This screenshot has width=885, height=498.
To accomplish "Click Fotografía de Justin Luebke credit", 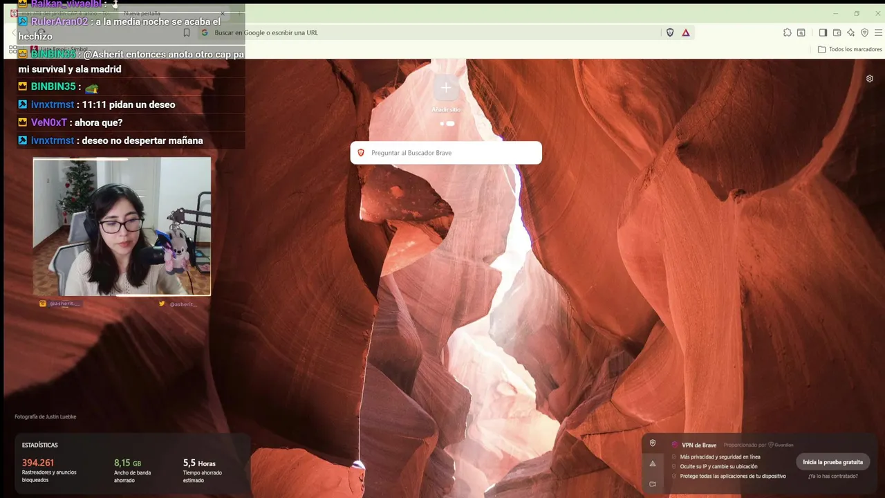I will [x=46, y=417].
